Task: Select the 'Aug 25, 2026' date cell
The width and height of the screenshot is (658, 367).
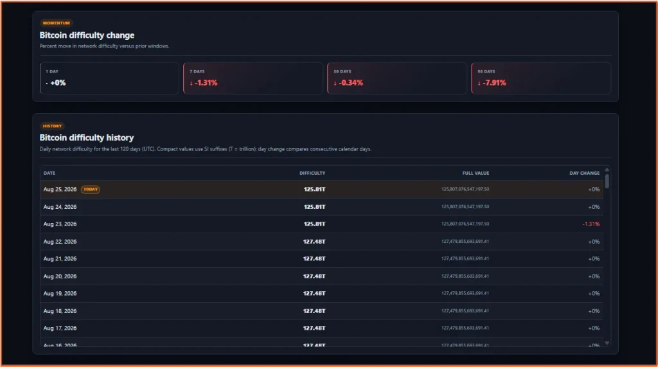Action: (60, 190)
